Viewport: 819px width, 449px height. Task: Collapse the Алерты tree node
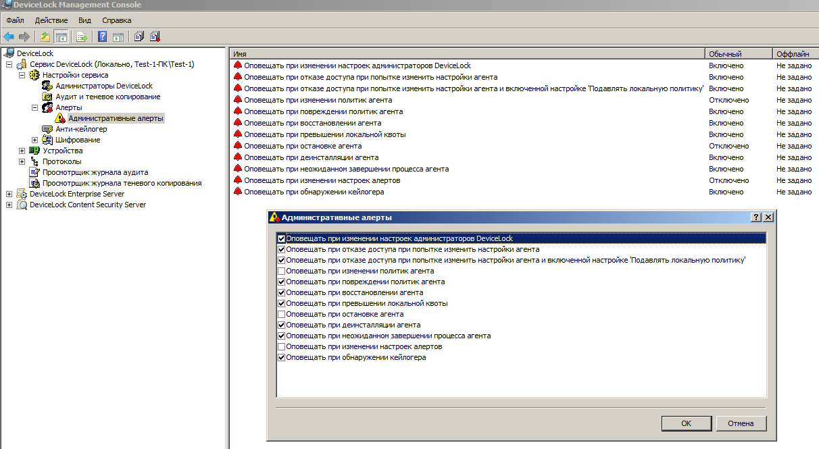point(34,107)
